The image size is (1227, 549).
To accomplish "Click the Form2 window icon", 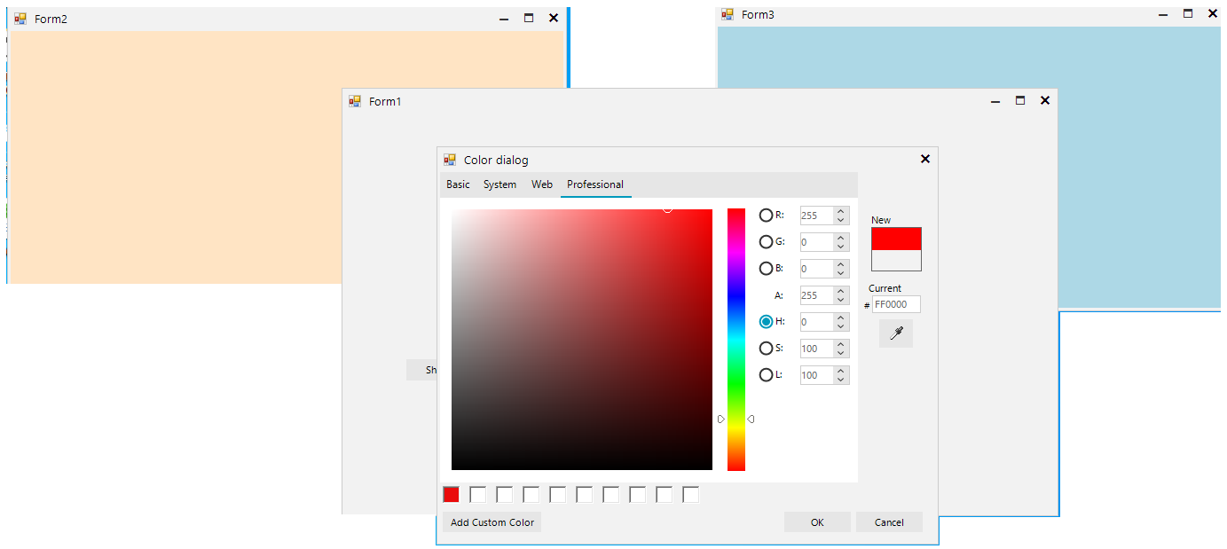I will pyautogui.click(x=20, y=19).
